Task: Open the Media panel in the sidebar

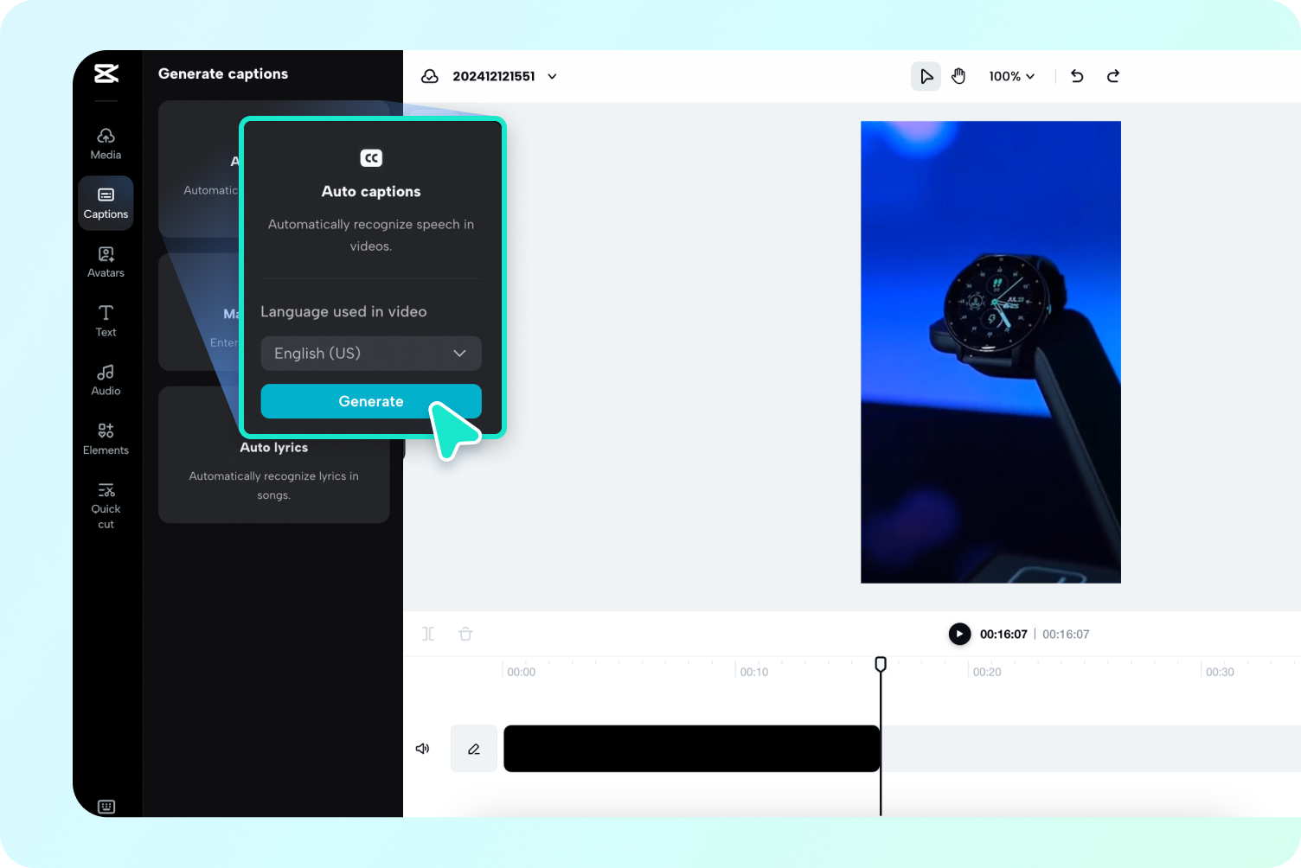Action: click(105, 143)
